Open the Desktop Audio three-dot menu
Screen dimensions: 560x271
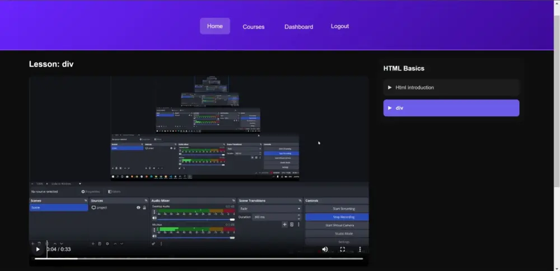point(155,212)
